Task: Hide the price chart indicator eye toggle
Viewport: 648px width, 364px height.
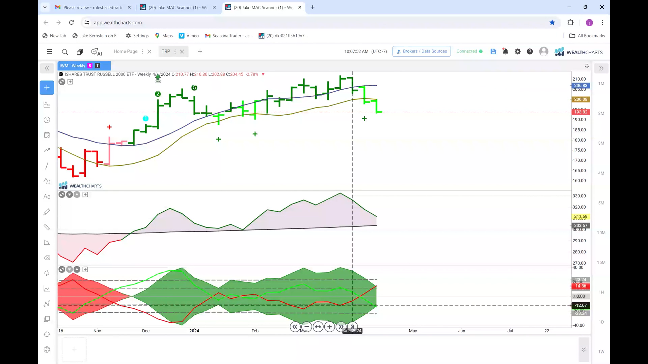Action: 62,82
